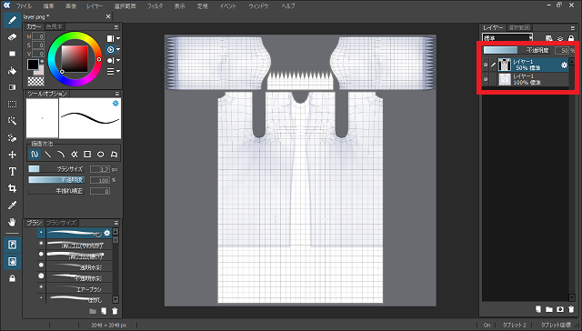Open gear settings of the 50% layer
582x331 pixels.
click(x=564, y=65)
